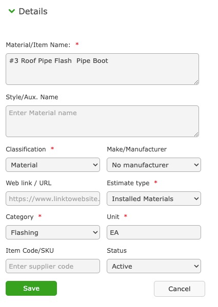The image size is (218, 307).
Task: Open the Category dropdown showing Flashing
Action: coord(53,232)
